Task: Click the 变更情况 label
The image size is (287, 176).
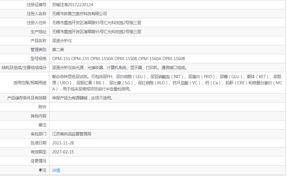Action: point(38,161)
